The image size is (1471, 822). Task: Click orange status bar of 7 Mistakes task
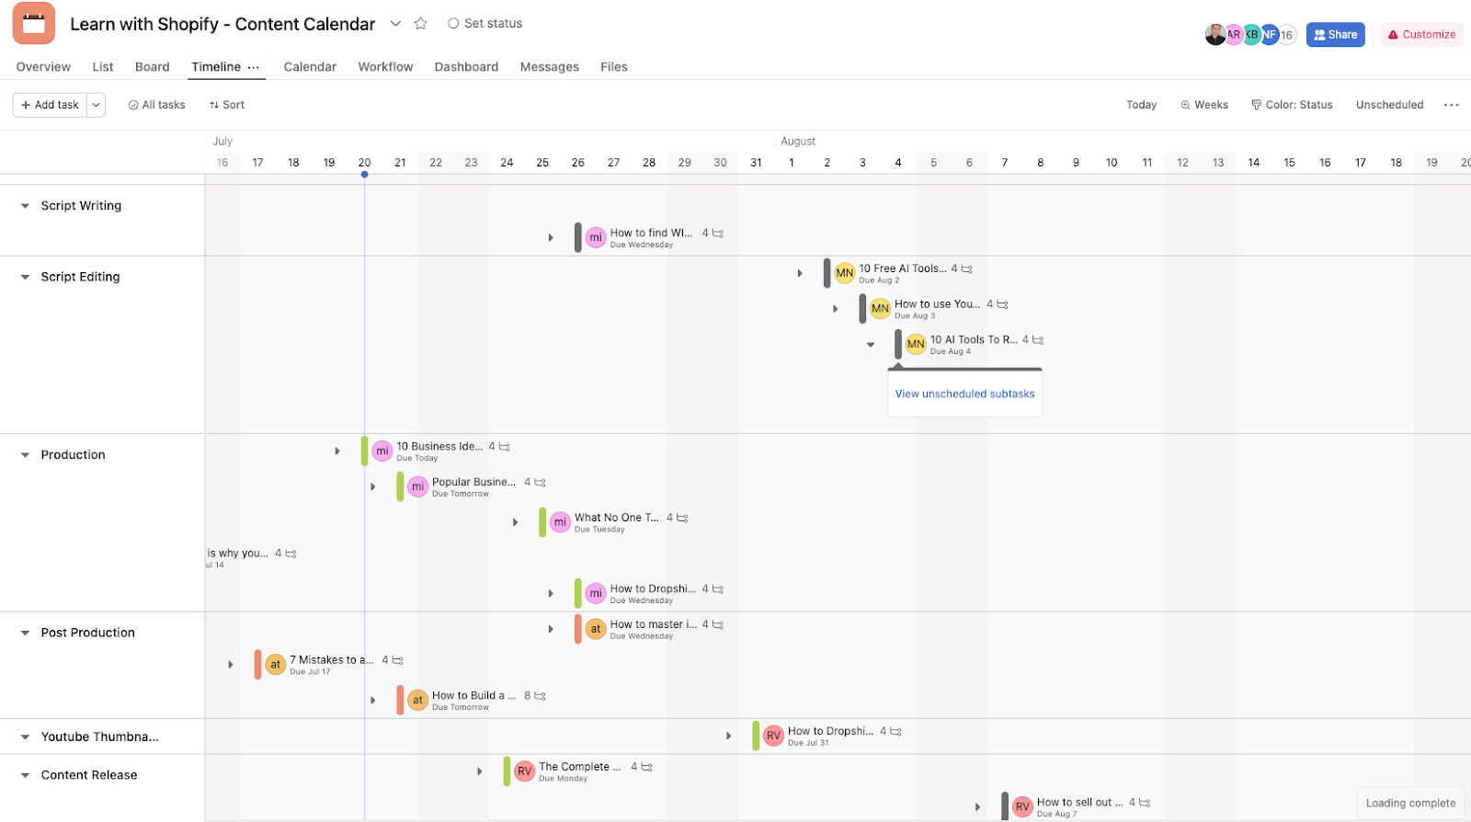click(x=257, y=665)
